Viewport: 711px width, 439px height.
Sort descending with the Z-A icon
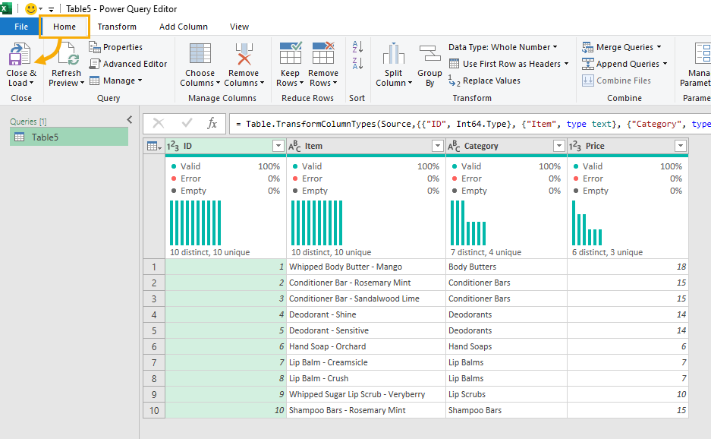pos(357,63)
